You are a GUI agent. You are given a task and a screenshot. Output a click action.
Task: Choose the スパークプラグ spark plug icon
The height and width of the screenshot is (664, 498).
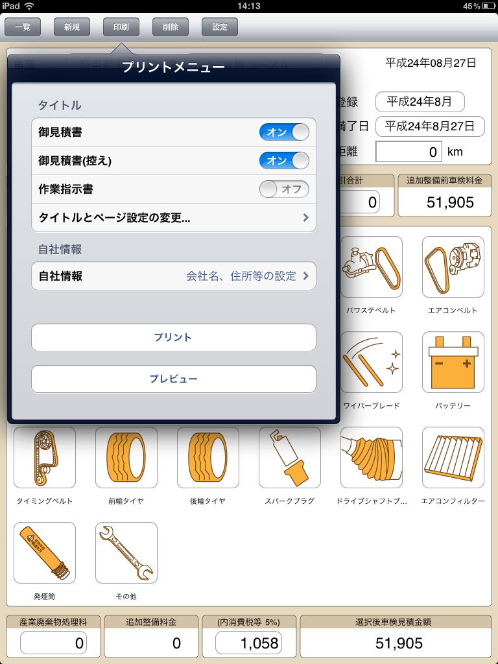tap(290, 457)
